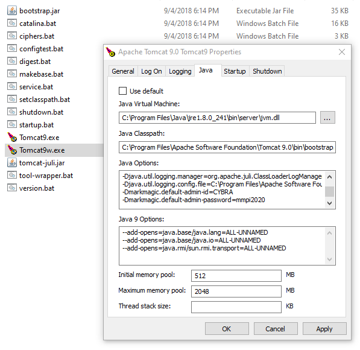360x350 pixels.
Task: Click the default-admin-password=mmpi2020 line
Action: (x=194, y=200)
